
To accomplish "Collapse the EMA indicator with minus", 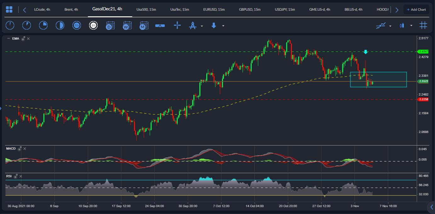I will pyautogui.click(x=8, y=39).
